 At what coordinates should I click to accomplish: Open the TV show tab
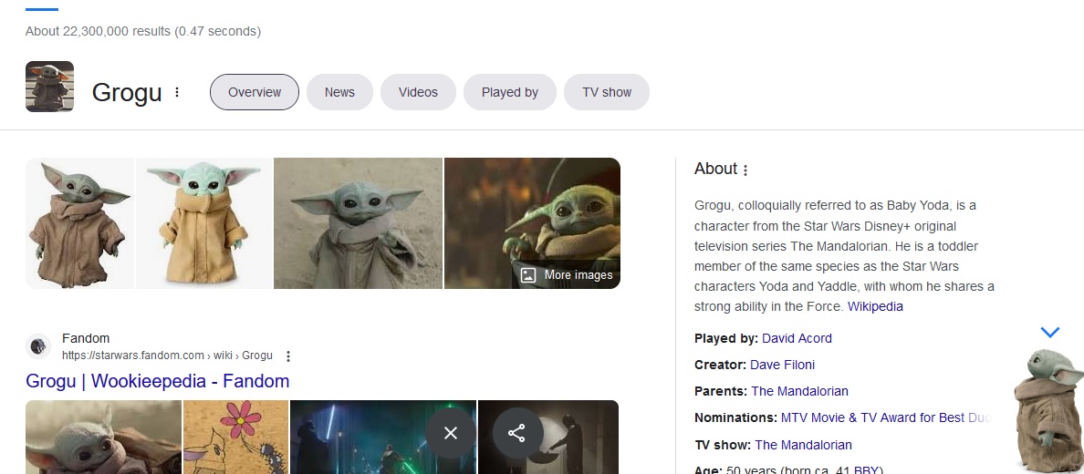[607, 92]
